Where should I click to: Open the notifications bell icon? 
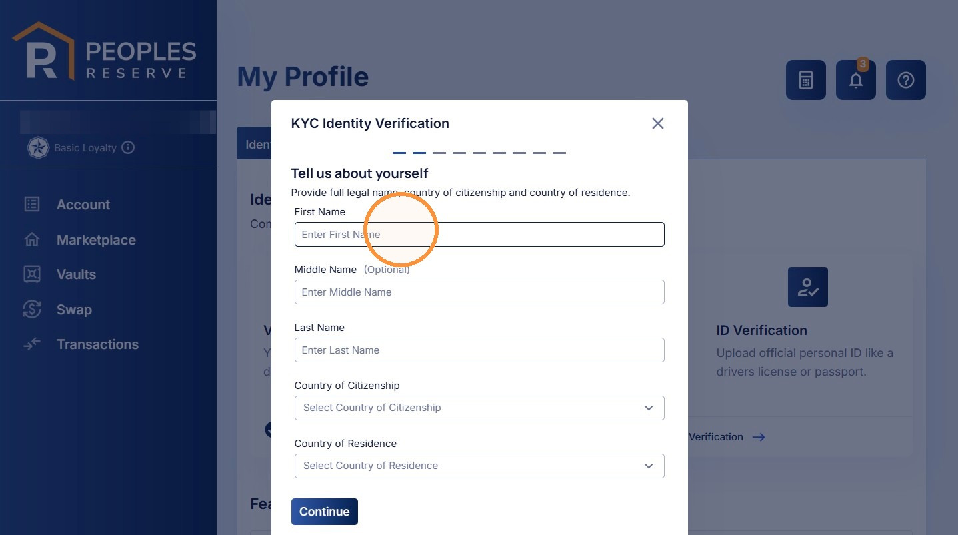pyautogui.click(x=856, y=80)
